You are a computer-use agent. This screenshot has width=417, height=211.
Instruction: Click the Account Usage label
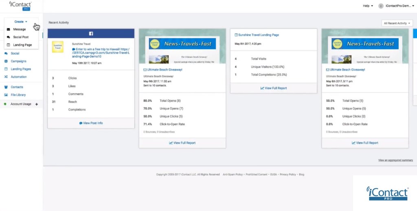pyautogui.click(x=21, y=104)
